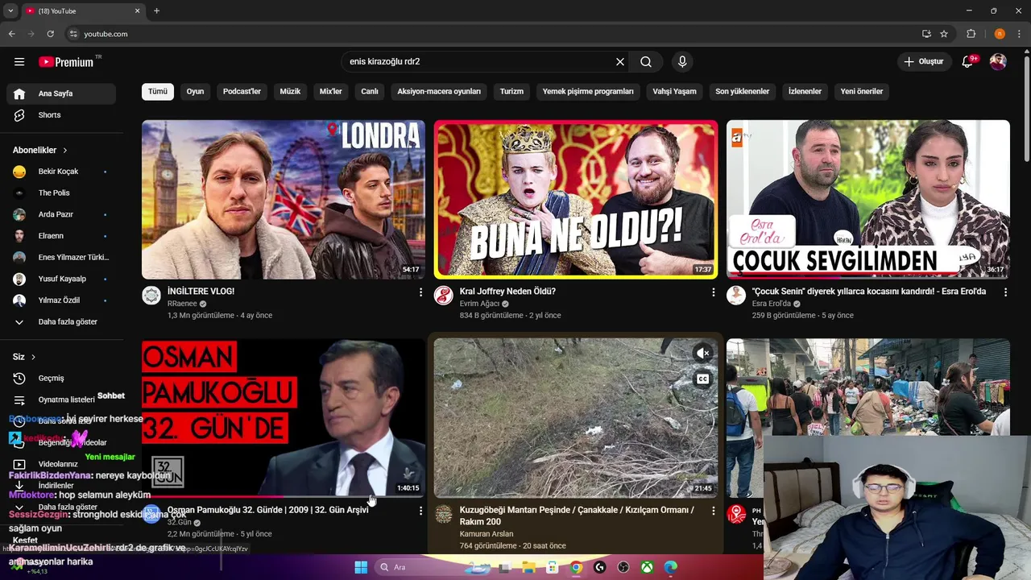Bookmark this page with star icon

coord(944,34)
